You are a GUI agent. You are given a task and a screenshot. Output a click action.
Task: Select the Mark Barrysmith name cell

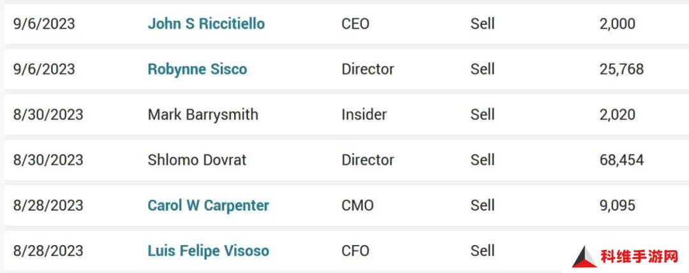[x=203, y=115]
